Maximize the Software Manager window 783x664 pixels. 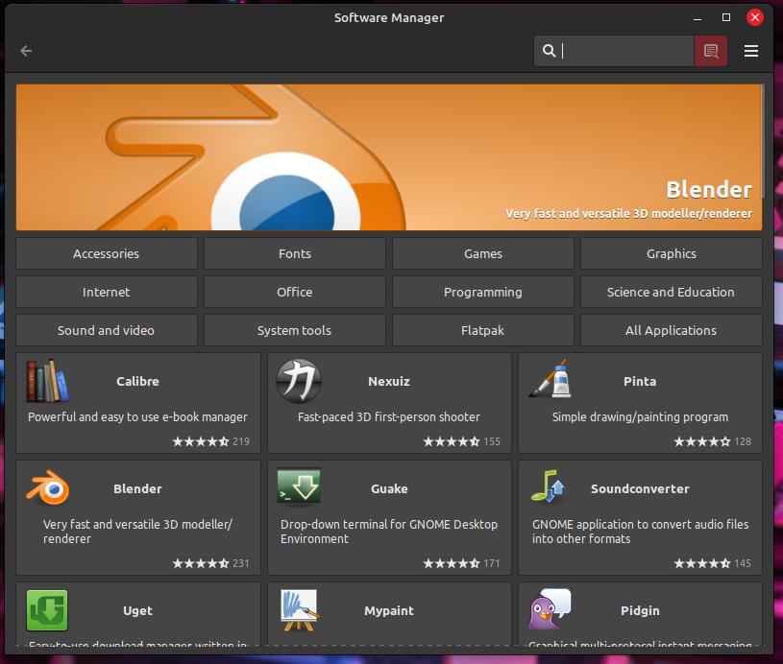click(726, 17)
